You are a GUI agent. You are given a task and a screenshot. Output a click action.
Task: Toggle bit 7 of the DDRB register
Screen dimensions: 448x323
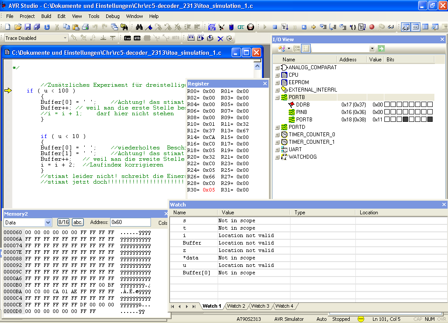tap(387, 104)
